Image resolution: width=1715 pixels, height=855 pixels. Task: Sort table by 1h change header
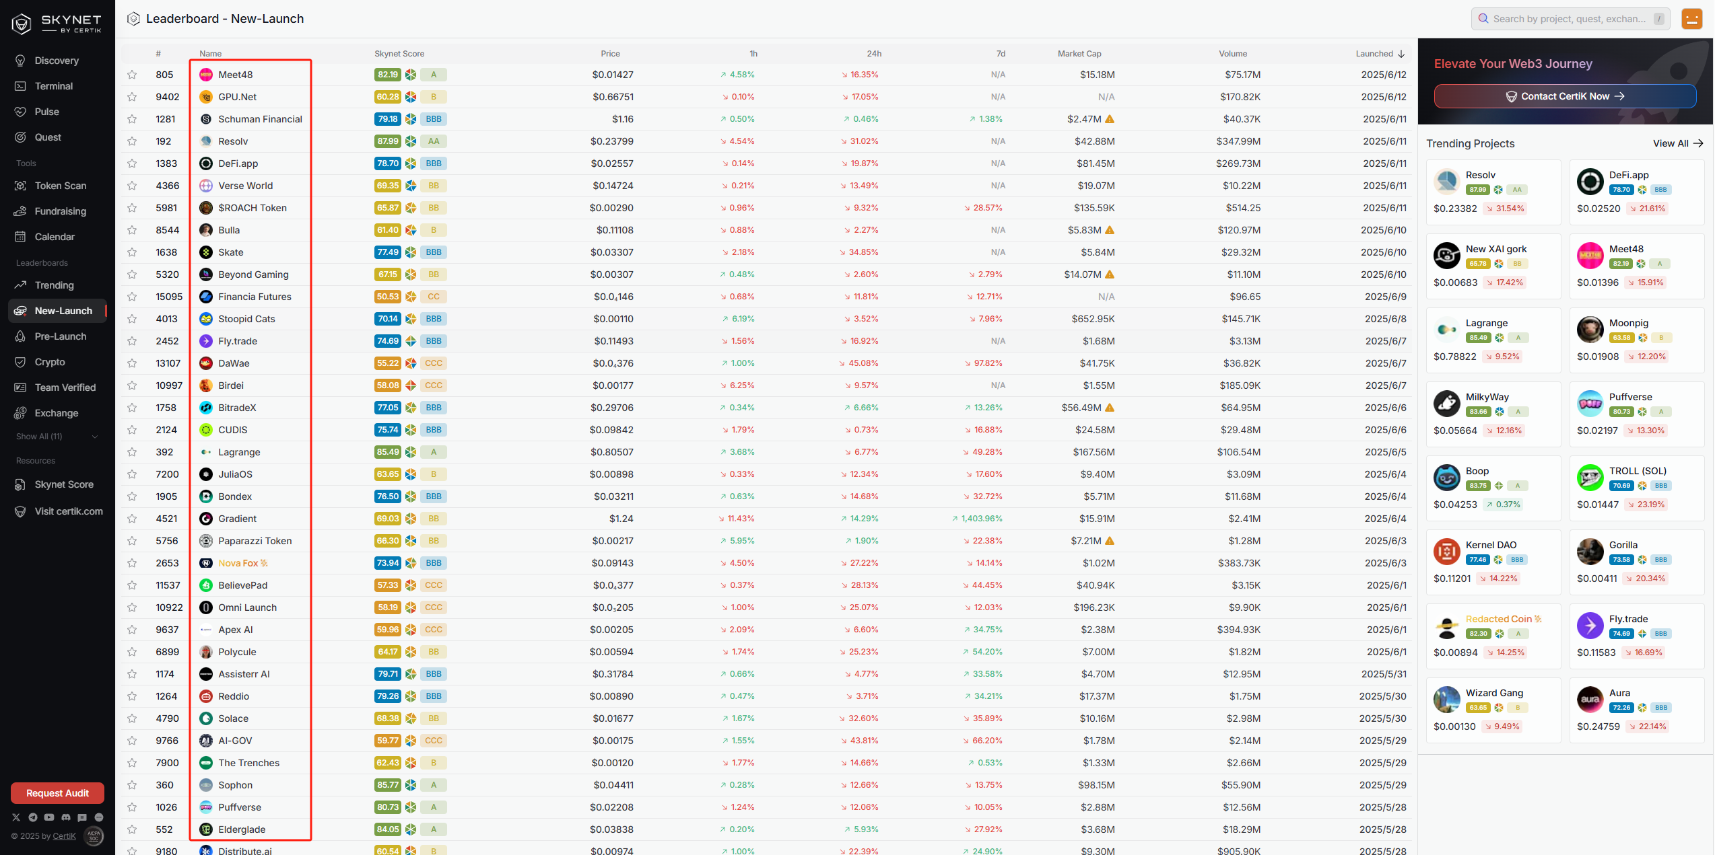(753, 54)
